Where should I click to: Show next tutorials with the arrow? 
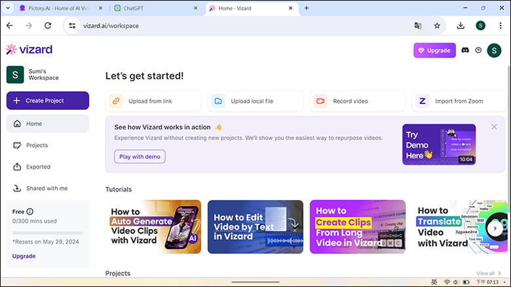point(495,228)
